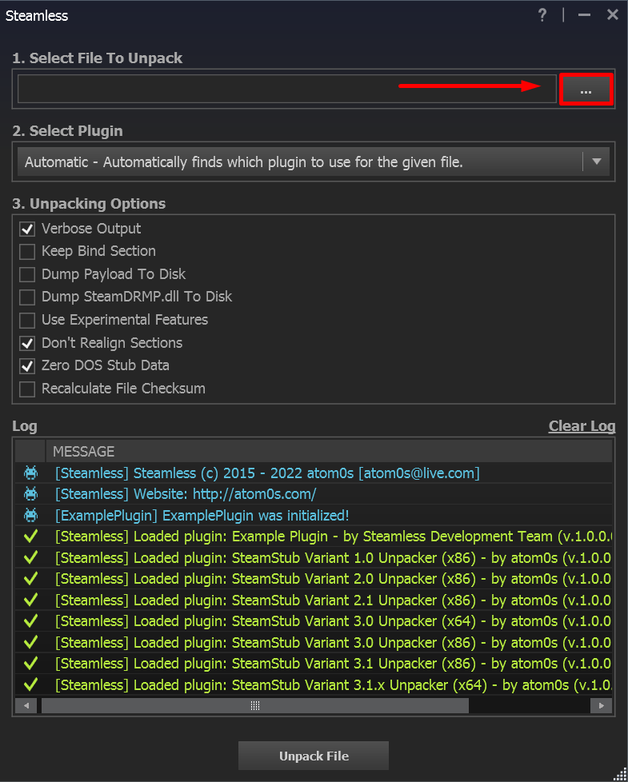Click the horizontal log scrollbar thumb
The image size is (628, 782).
(x=255, y=706)
